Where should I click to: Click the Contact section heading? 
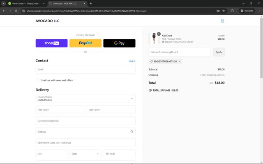pos(42,61)
